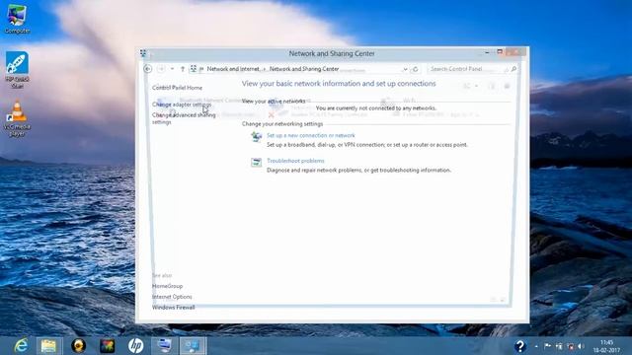Screen dimensions: 632x355
Task: Open Windows Firewall link
Action: click(x=174, y=307)
